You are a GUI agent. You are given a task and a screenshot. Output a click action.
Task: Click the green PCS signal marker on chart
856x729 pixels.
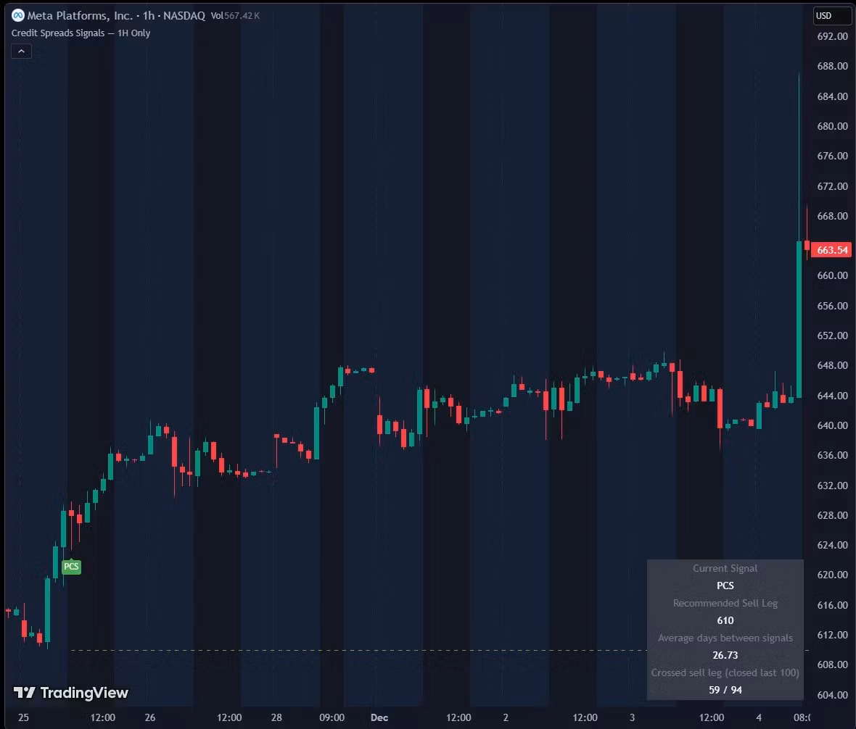click(71, 567)
